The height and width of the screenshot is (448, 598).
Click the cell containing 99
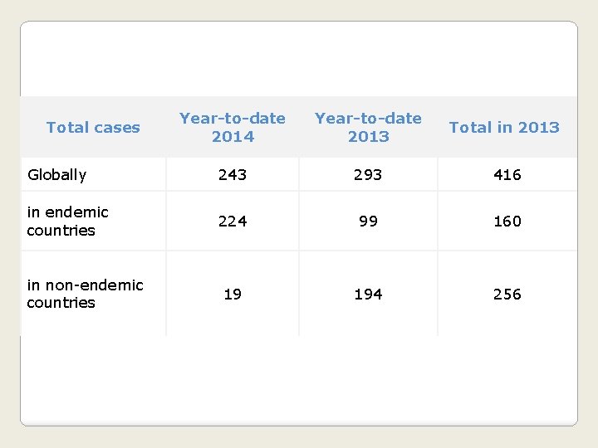click(368, 221)
